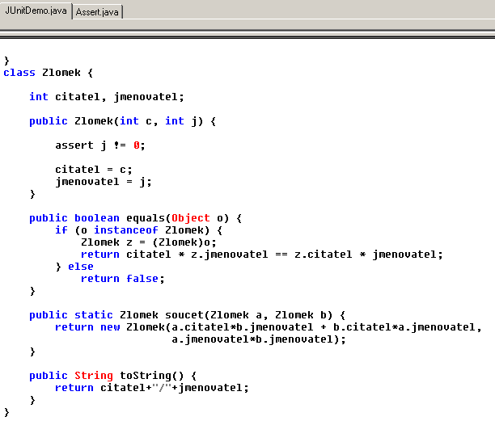Click the 'return citatel * z.jmenovatel ==' line
Viewport: 495px width, 421px height.
click(262, 255)
